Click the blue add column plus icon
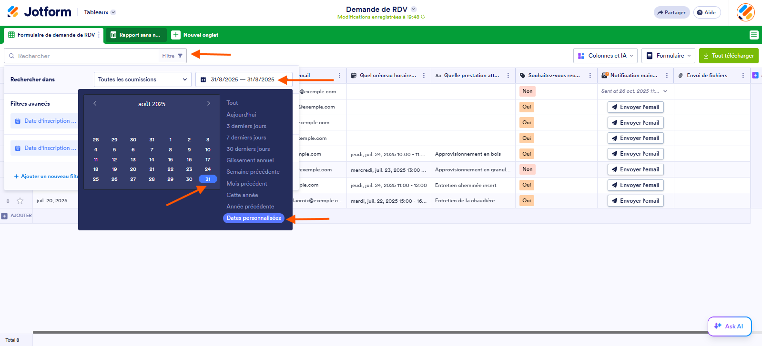Image resolution: width=762 pixels, height=346 pixels. tap(755, 75)
